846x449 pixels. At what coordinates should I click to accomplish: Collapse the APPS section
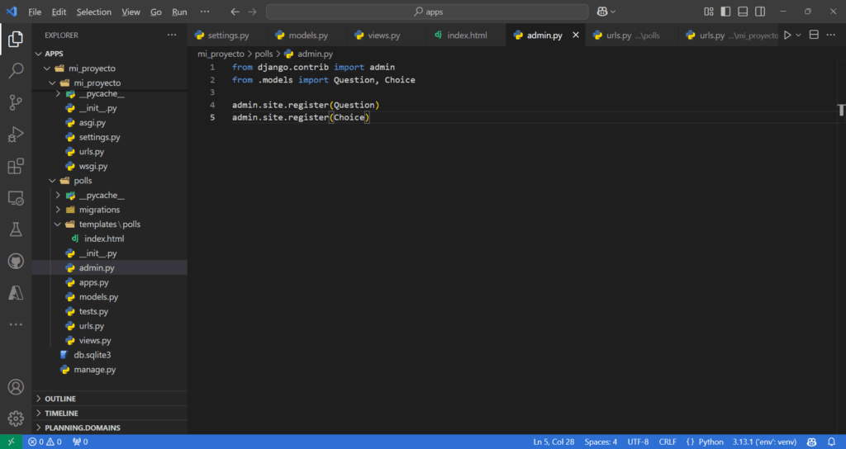click(38, 54)
